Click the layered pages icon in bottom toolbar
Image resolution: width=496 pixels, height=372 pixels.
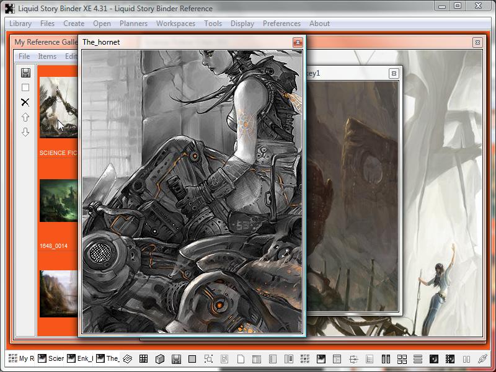pos(128,359)
